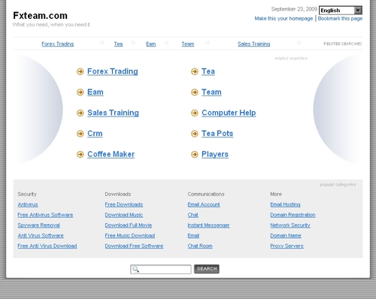Click the arrow bullet next to Players
The width and height of the screenshot is (376, 299).
coord(195,155)
